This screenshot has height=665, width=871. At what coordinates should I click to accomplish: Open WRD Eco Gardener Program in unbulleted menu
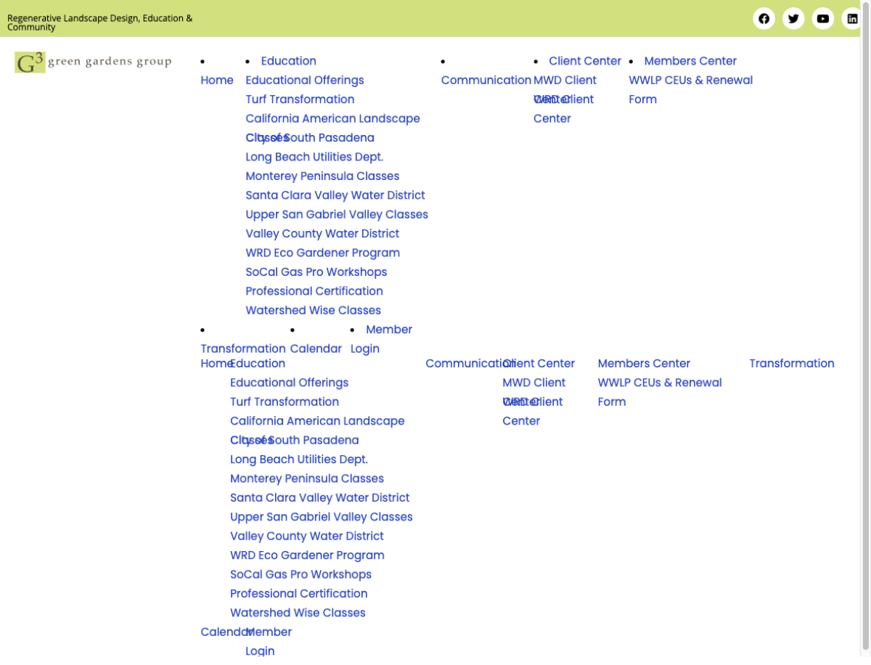(308, 555)
